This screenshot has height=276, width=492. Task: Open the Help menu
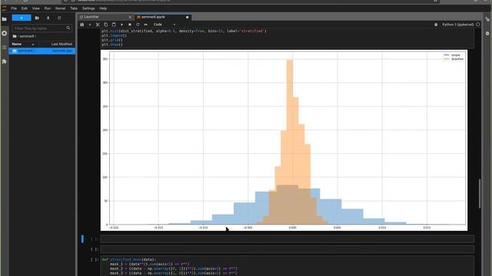tap(103, 8)
